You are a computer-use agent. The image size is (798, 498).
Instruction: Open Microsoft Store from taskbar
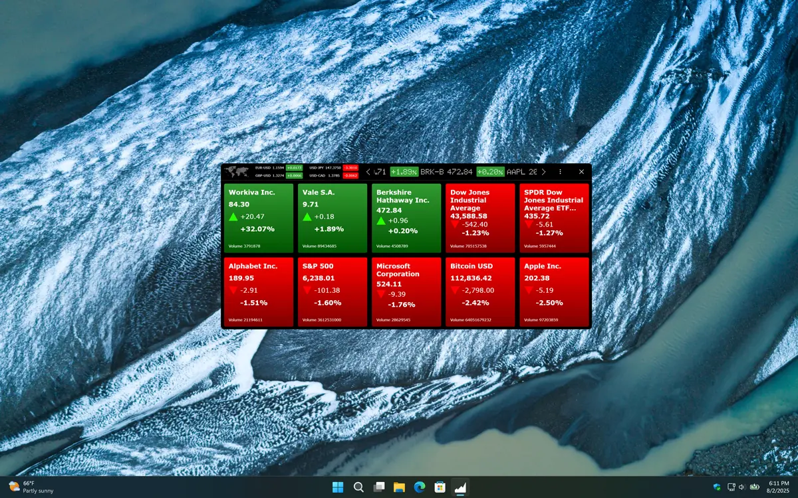440,487
